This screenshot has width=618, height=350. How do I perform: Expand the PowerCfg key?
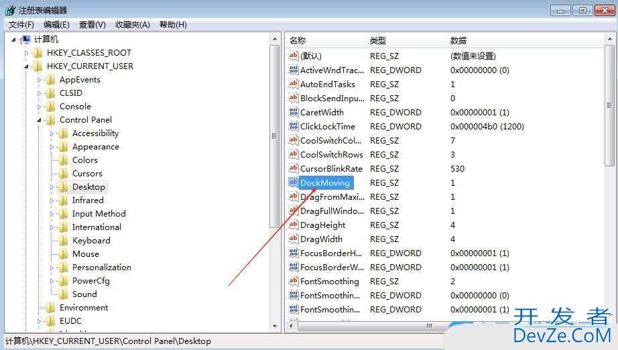[x=52, y=281]
